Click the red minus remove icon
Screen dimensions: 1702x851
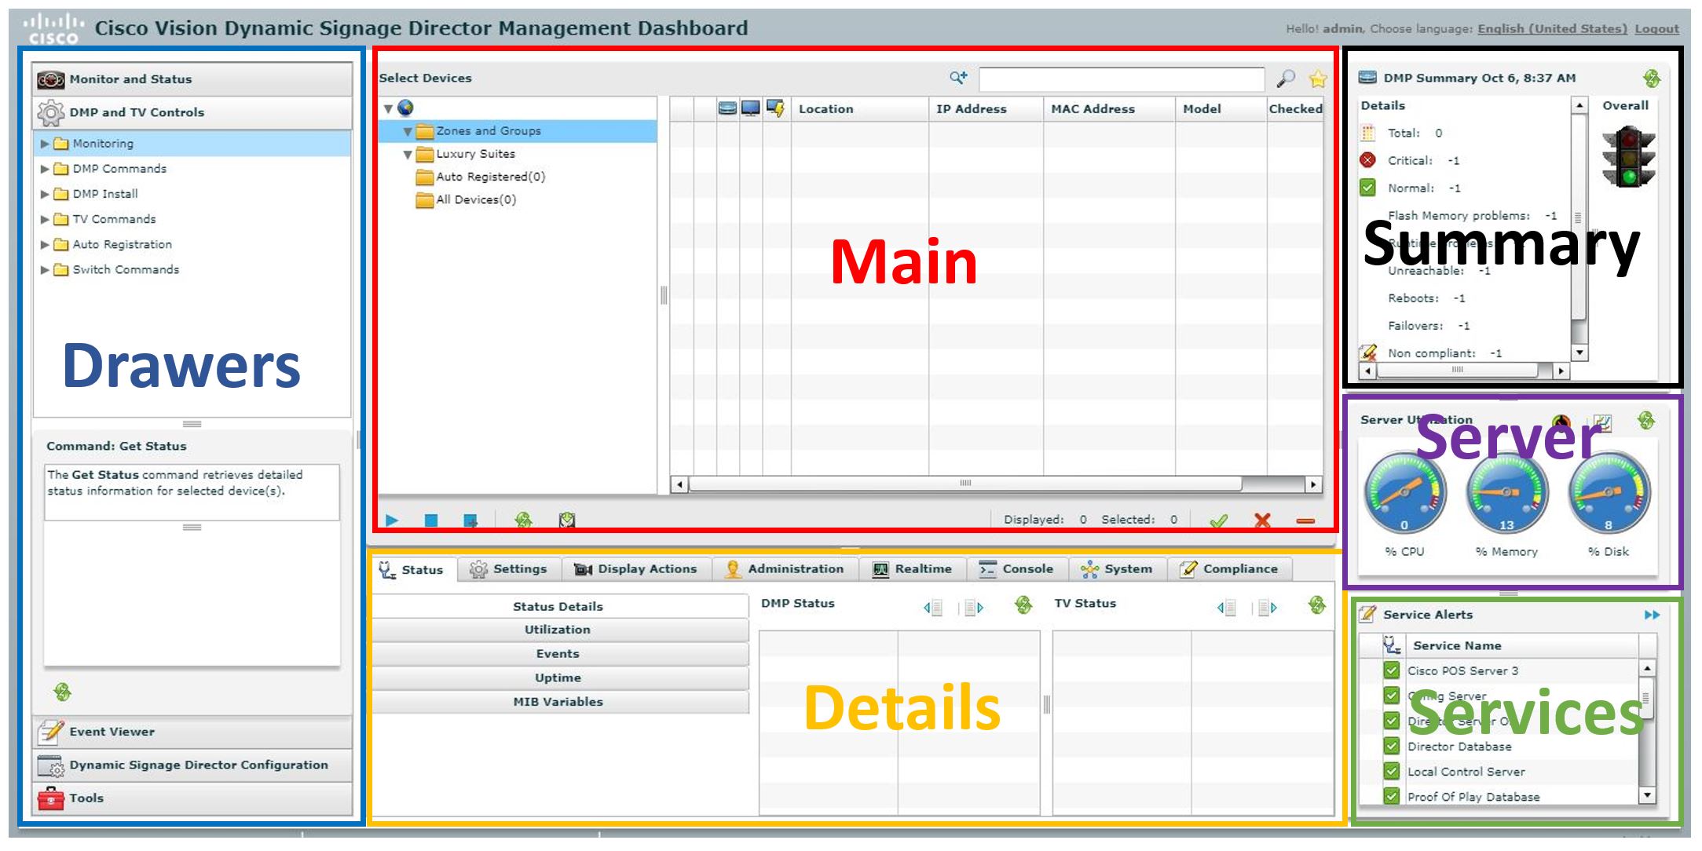1305,520
